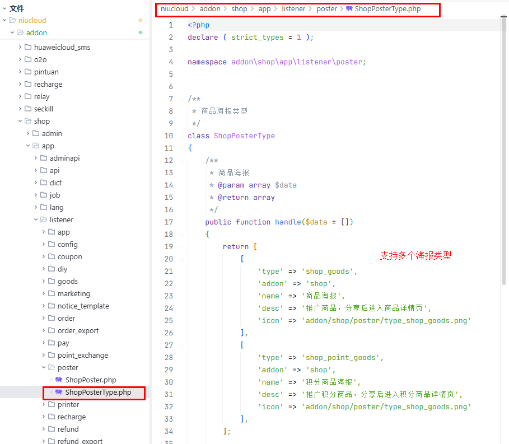509x444 pixels.
Task: Fold the class body at line 11
Action: pyautogui.click(x=181, y=148)
